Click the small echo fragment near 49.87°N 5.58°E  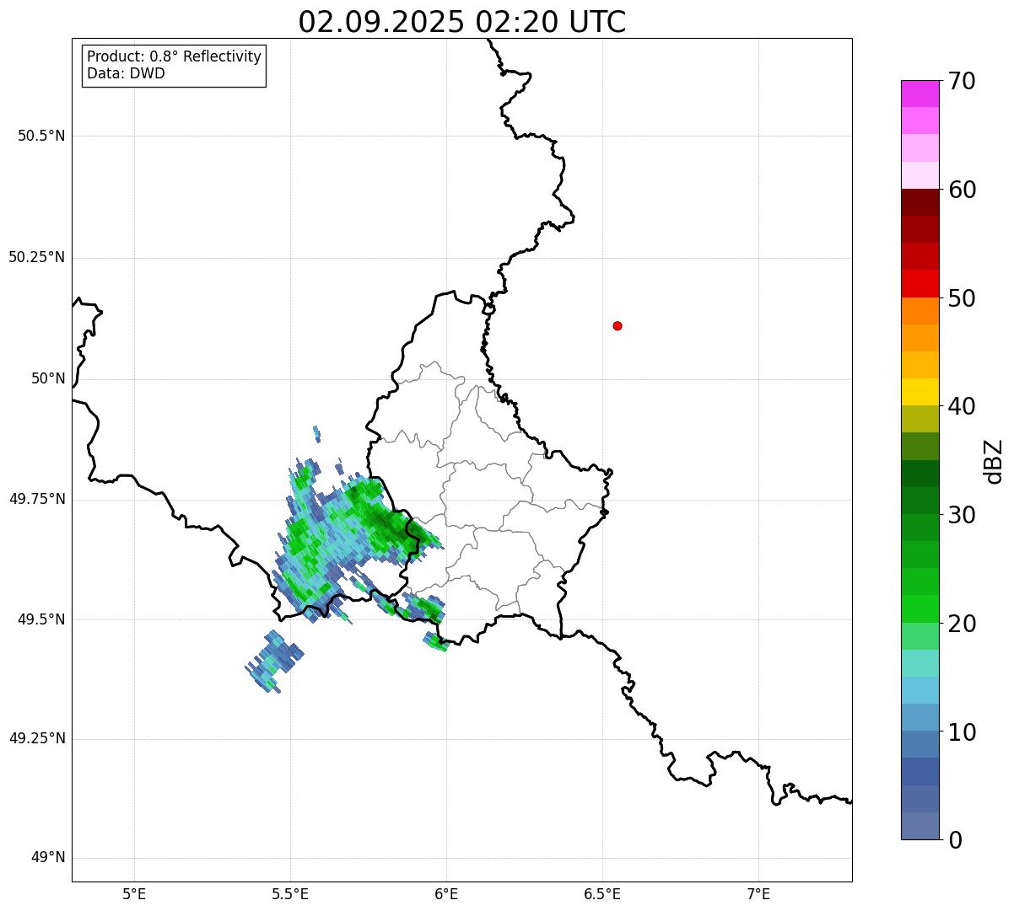pos(316,434)
